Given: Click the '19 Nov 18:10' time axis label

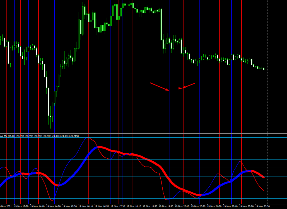Looking at the screenshot, I should pyautogui.click(x=134, y=206).
